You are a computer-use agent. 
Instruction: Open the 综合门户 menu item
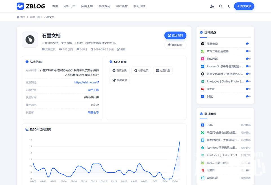pos(69,6)
